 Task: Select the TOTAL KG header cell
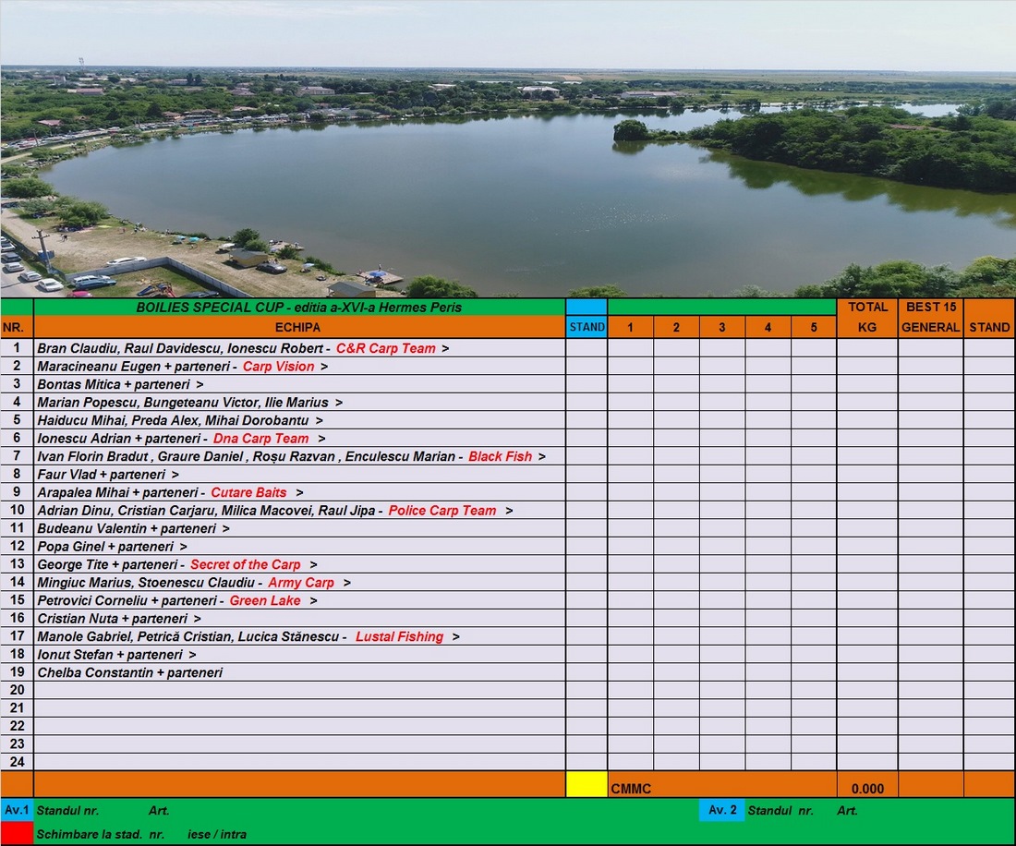[867, 317]
